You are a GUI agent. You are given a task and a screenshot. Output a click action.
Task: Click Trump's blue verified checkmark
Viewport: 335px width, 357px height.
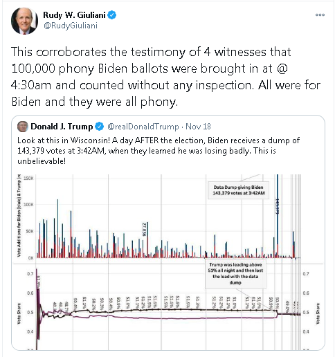pos(100,127)
